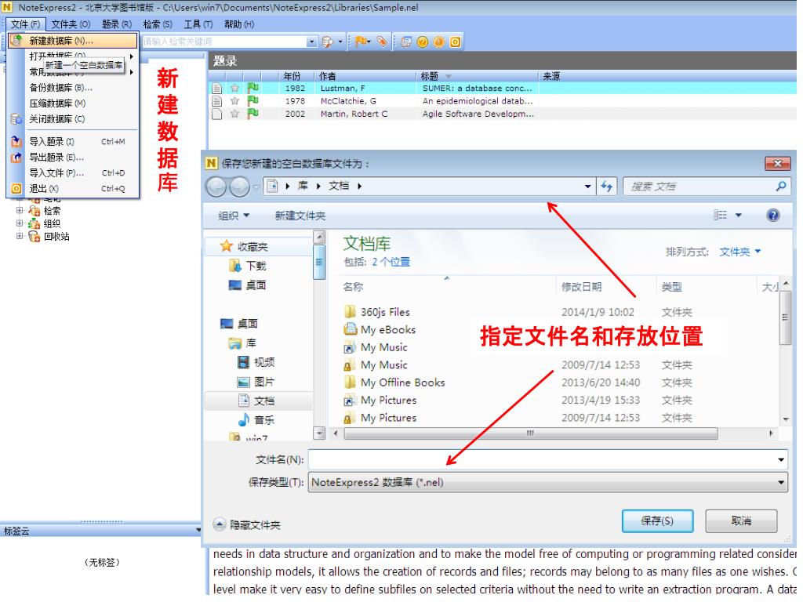The image size is (803, 602).
Task: Click the refresh button beside the address bar
Action: (608, 187)
